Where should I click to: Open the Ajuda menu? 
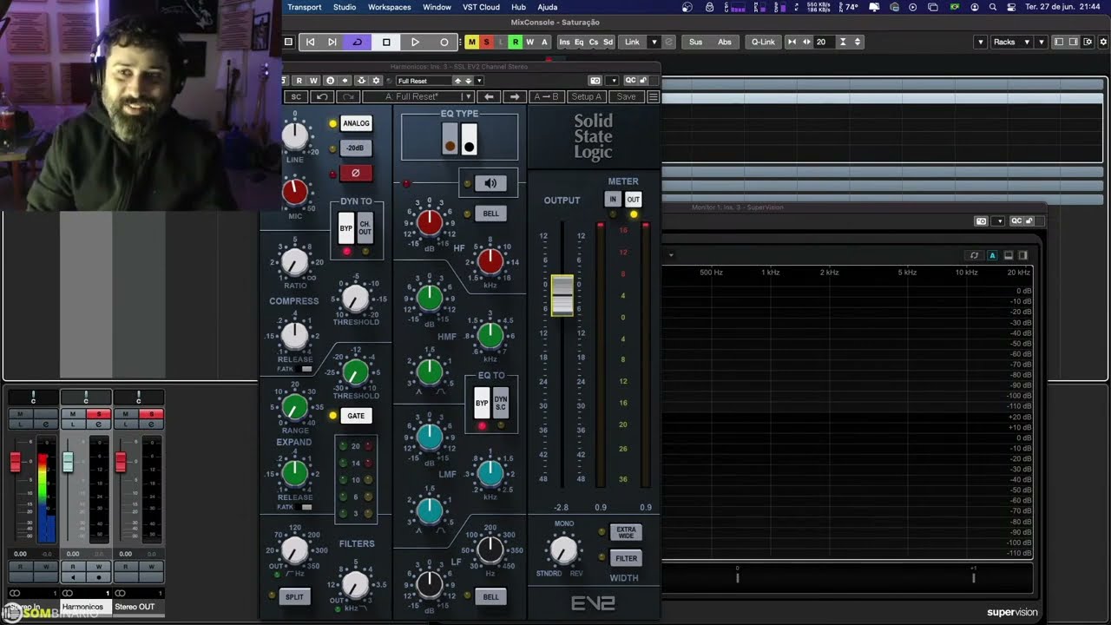click(548, 7)
